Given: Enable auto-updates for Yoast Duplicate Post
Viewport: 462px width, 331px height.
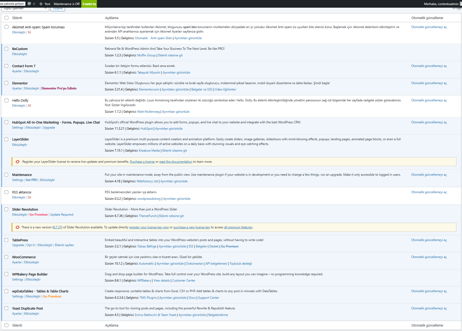Looking at the screenshot, I should (429, 308).
